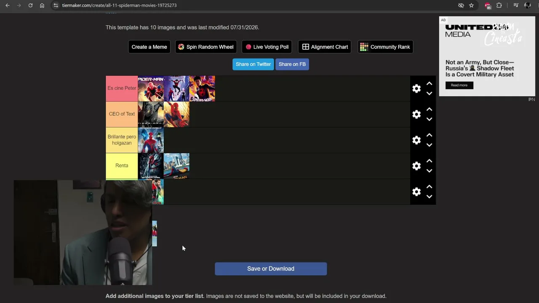The height and width of the screenshot is (303, 539).
Task: View the Community Rank
Action: (x=385, y=47)
